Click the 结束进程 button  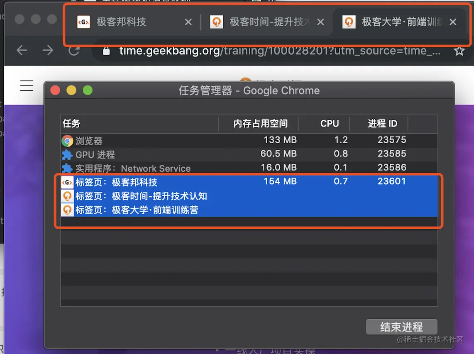[x=401, y=327]
